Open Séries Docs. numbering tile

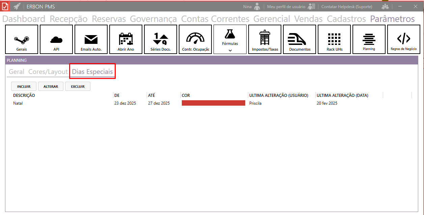[x=161, y=39]
